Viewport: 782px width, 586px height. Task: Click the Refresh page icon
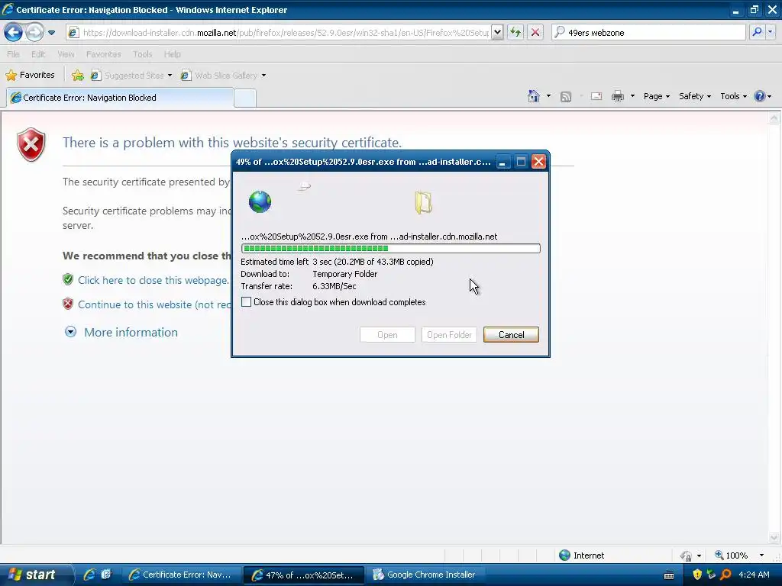(x=515, y=33)
